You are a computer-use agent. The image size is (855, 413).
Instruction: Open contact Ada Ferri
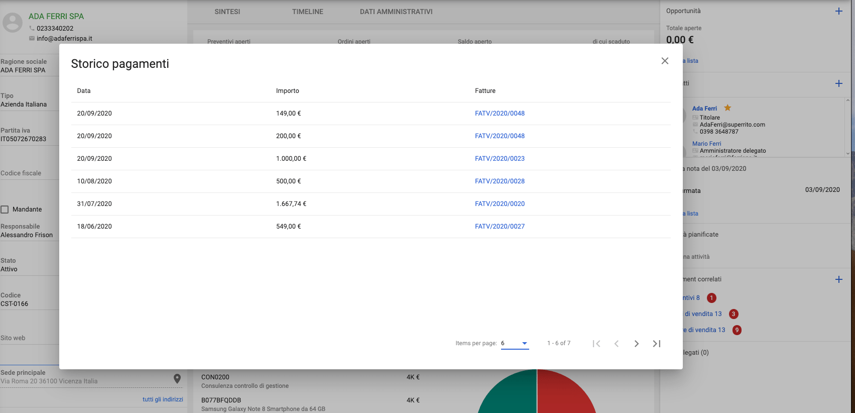704,109
